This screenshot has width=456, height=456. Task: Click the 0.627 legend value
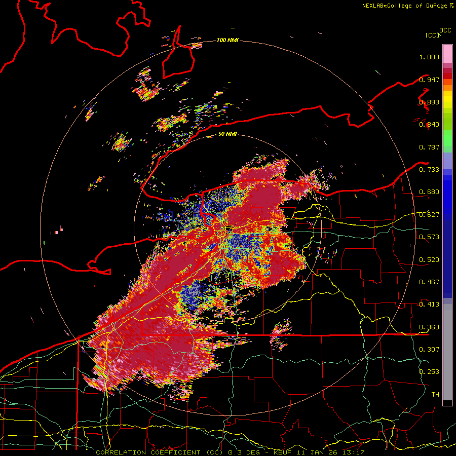point(429,215)
